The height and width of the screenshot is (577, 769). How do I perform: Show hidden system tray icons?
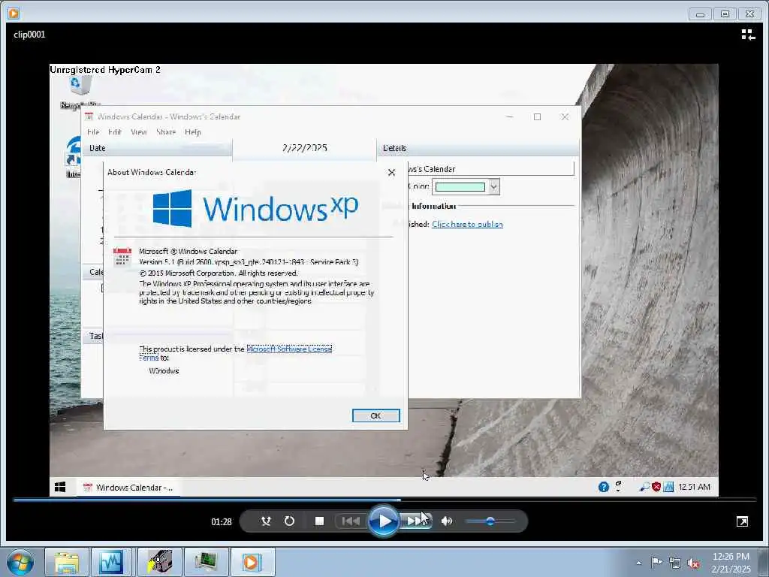[638, 563]
